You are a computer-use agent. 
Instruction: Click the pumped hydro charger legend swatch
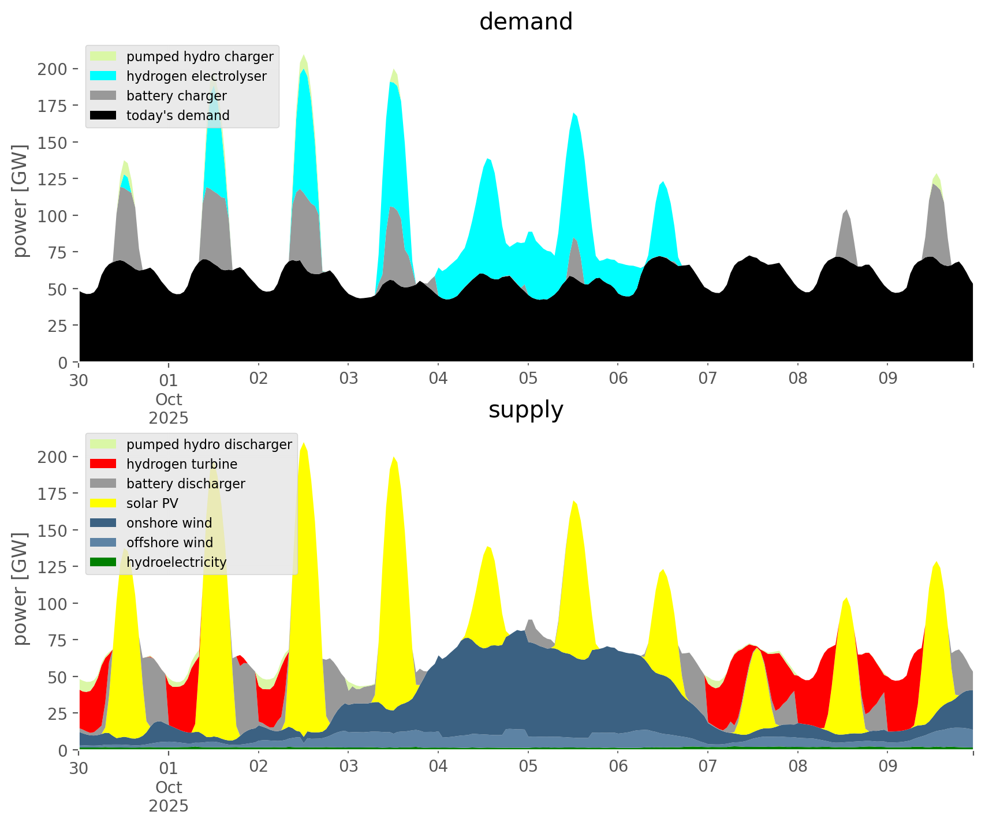[x=103, y=57]
